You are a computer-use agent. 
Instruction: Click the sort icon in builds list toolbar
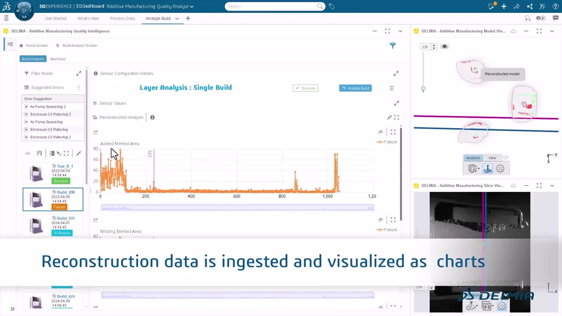coord(39,153)
